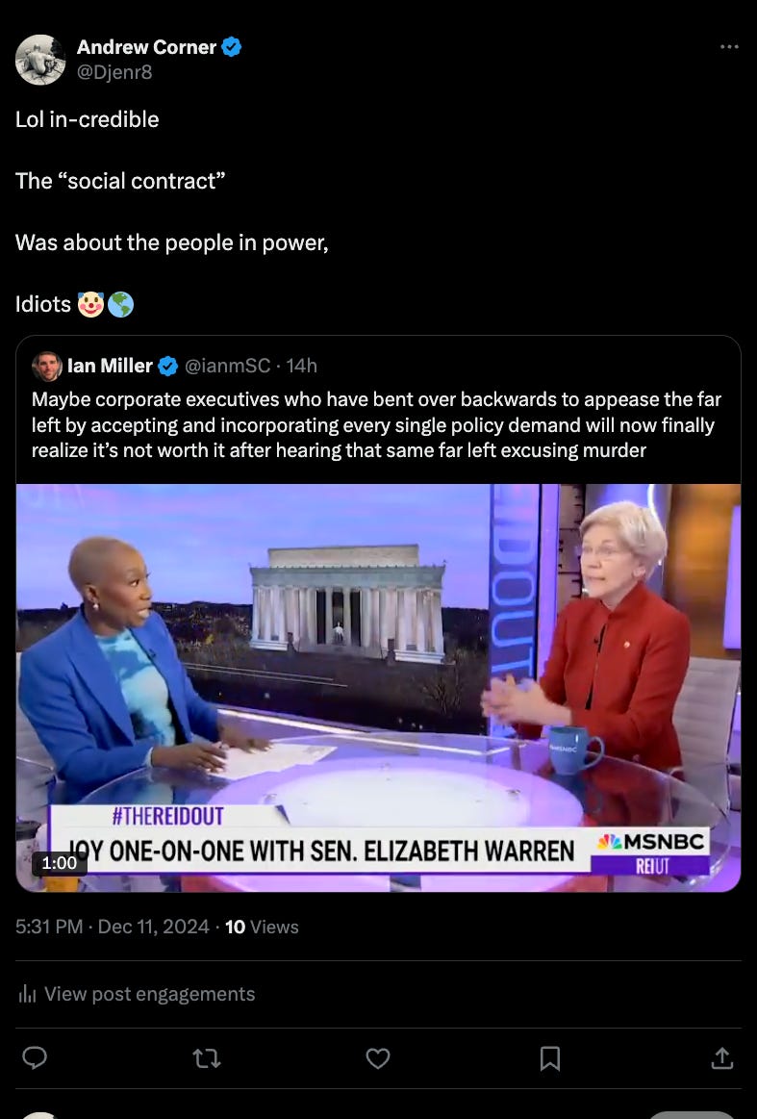Play the MSNBC video thumbnail
The width and height of the screenshot is (757, 1119).
pos(378,688)
